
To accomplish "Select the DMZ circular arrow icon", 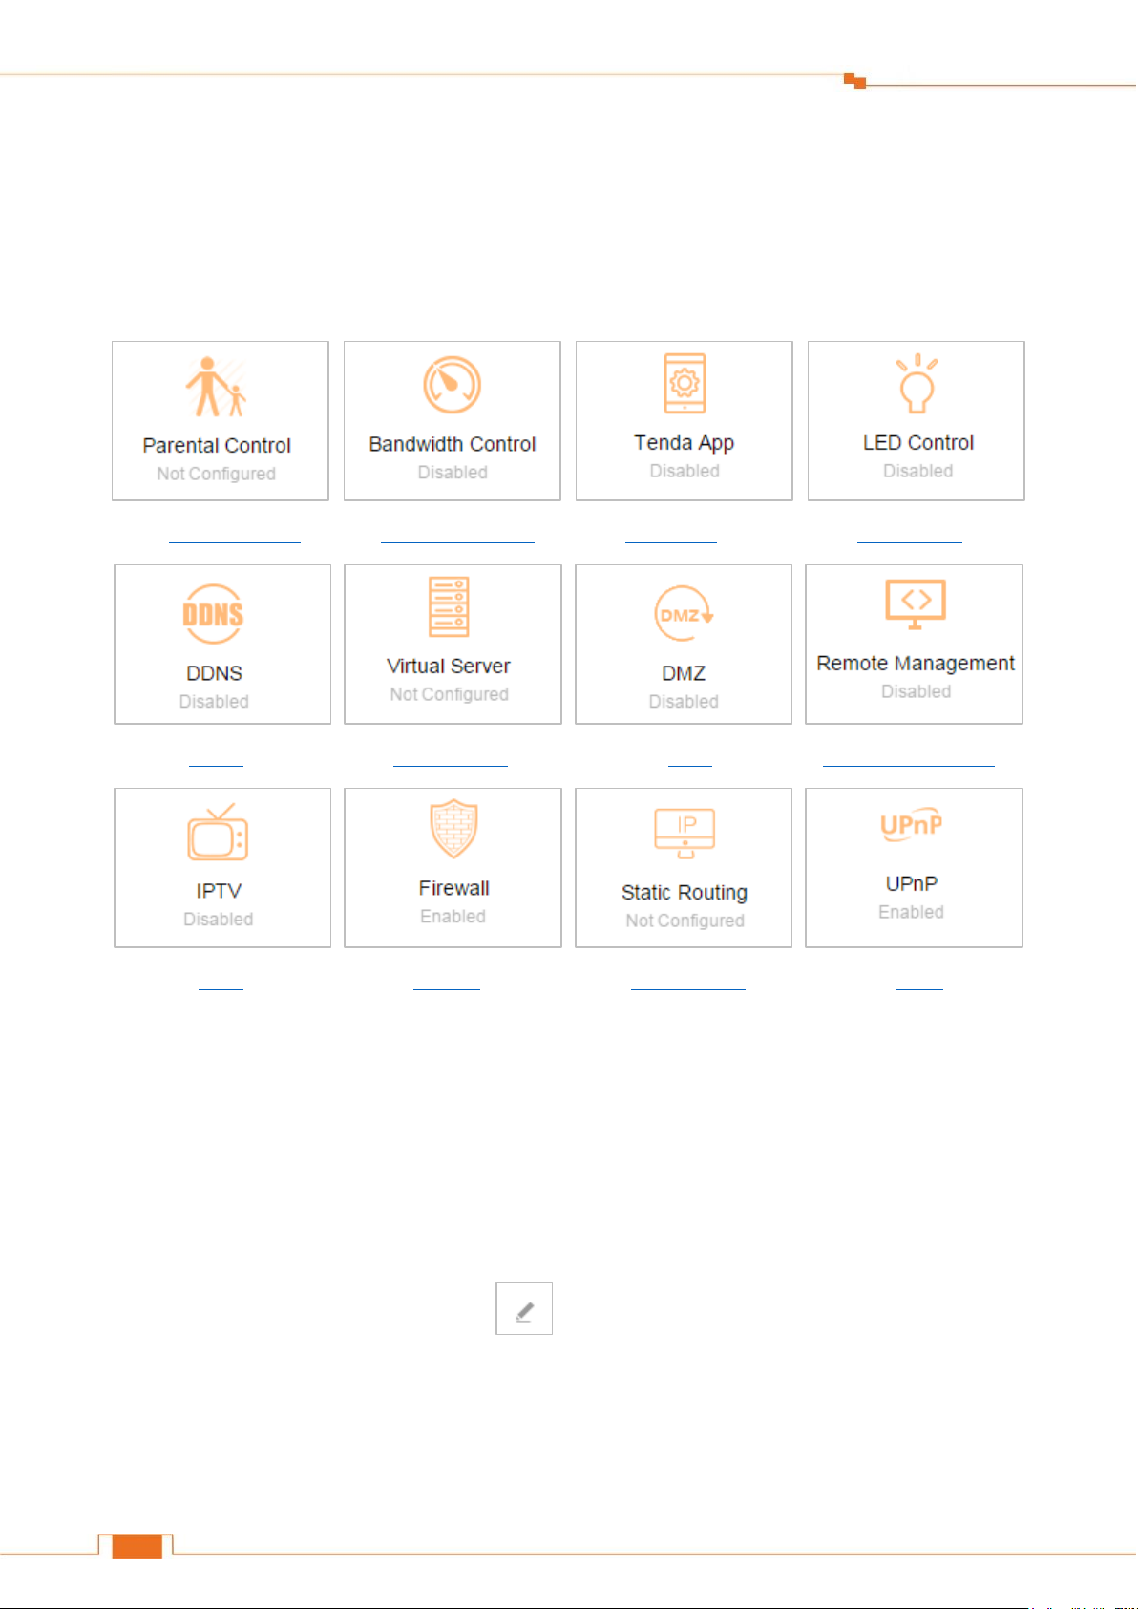I will click(x=684, y=614).
